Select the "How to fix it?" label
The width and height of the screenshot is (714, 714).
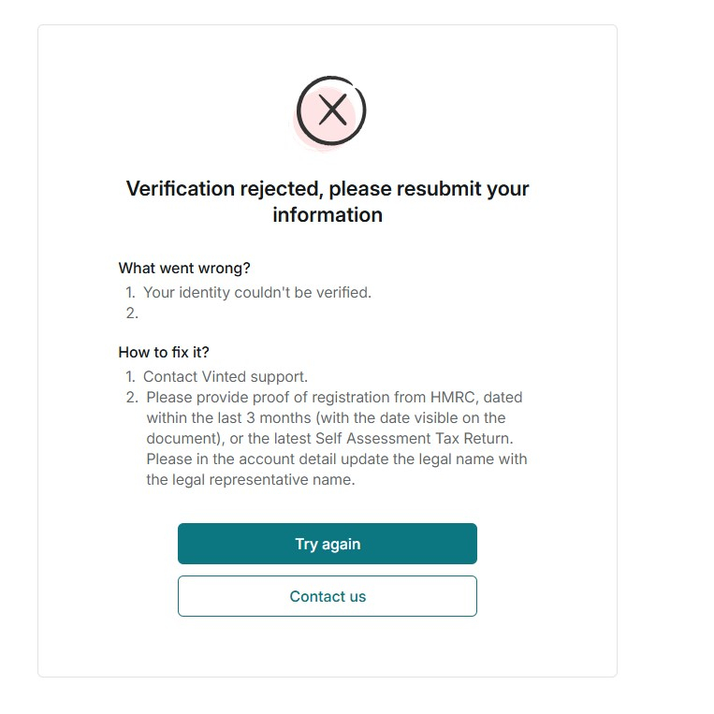(x=164, y=352)
